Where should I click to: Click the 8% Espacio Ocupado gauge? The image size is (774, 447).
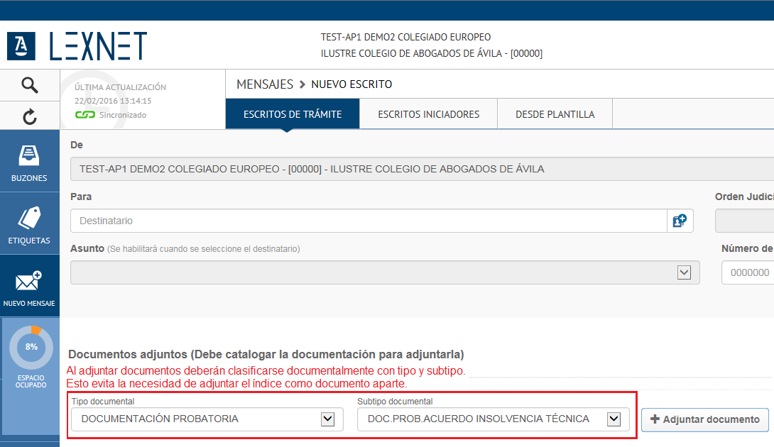pyautogui.click(x=31, y=347)
